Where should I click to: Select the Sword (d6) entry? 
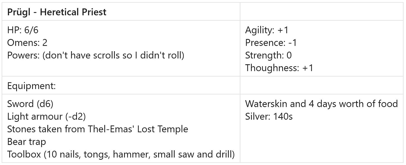(x=30, y=104)
